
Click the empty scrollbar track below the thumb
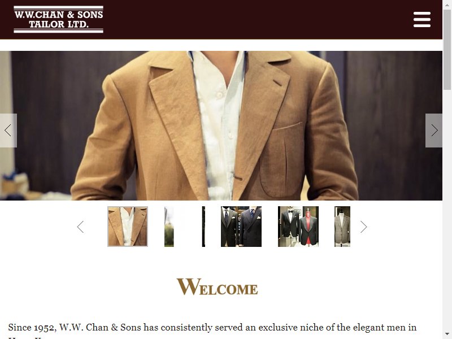pyautogui.click(x=447, y=210)
